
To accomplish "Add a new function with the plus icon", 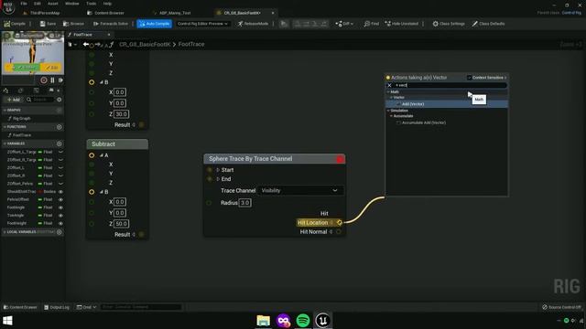I will [59, 127].
